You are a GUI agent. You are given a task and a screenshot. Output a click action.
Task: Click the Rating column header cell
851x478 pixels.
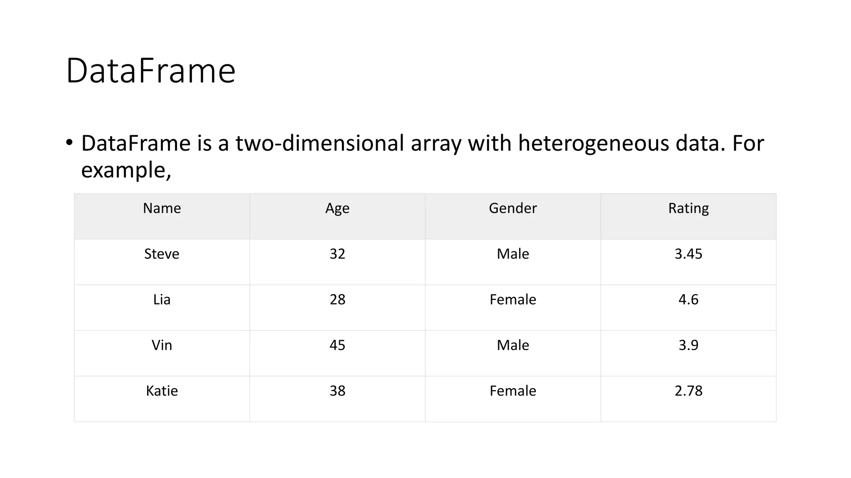click(688, 208)
